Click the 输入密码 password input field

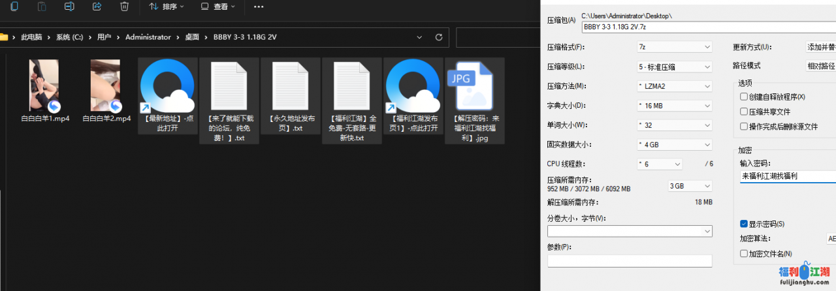point(787,176)
